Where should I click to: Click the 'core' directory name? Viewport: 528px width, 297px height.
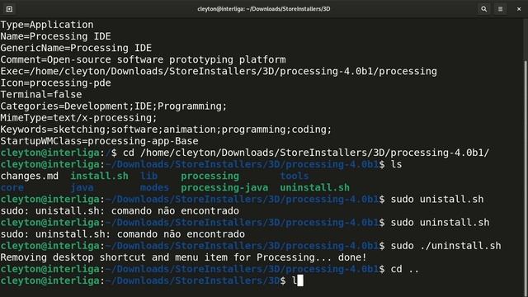click(12, 187)
